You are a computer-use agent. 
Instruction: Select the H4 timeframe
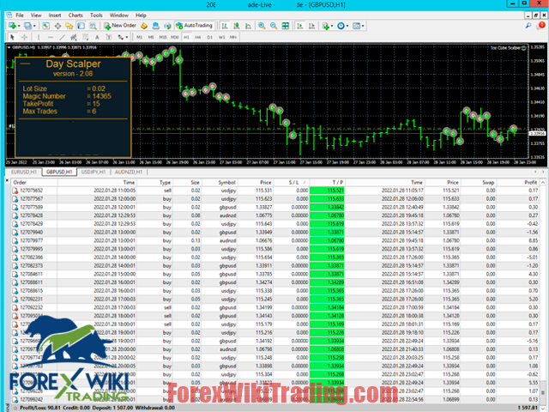click(x=198, y=37)
